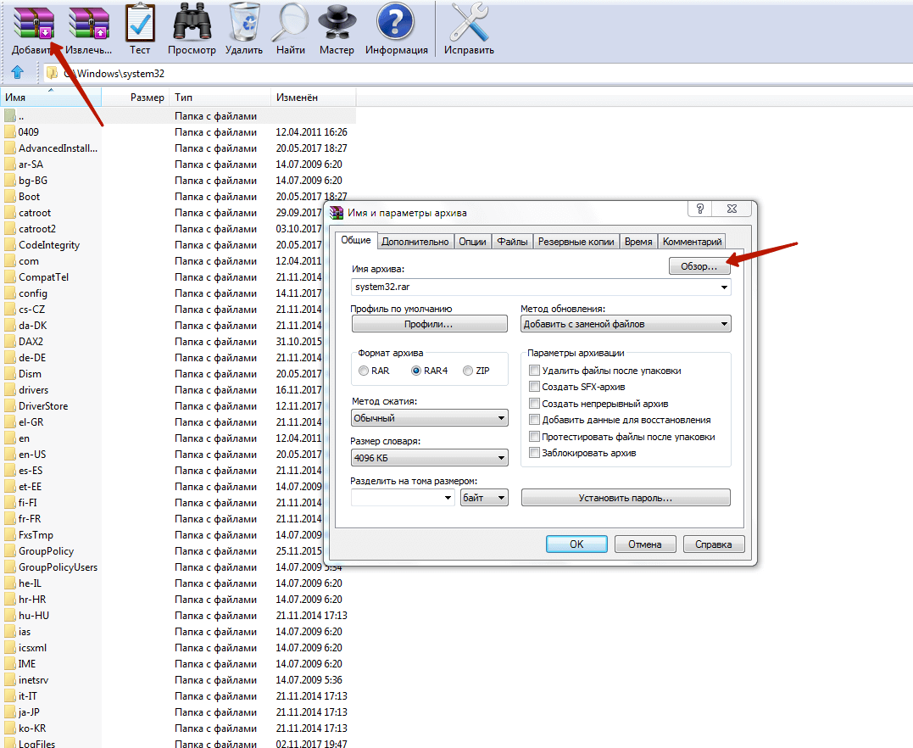Click the Извлечь (Extract) toolbar icon
The height and width of the screenshot is (748, 913).
pyautogui.click(x=90, y=23)
